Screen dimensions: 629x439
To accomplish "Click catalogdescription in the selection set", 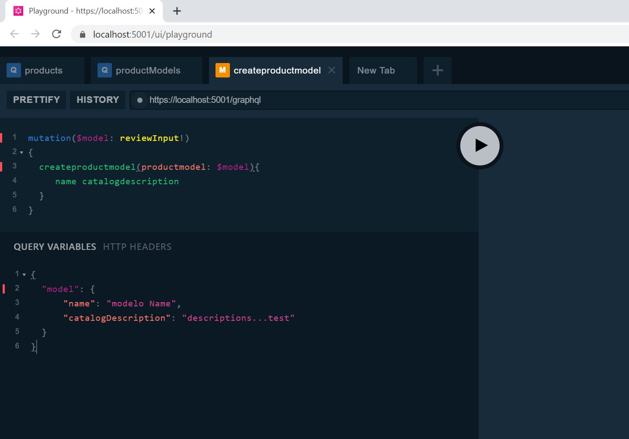I will 130,182.
